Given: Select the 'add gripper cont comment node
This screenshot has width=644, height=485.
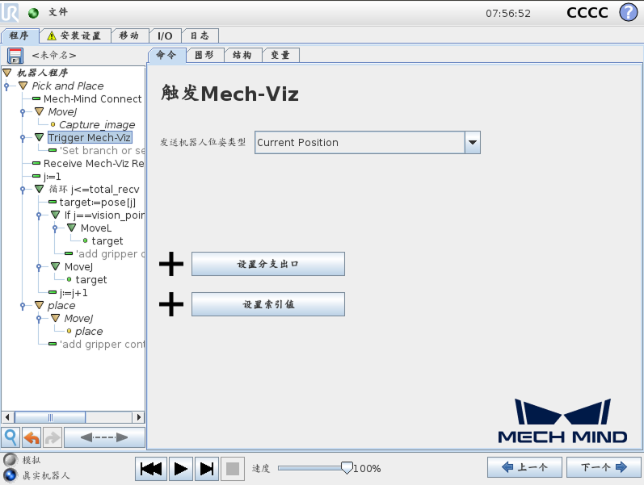Looking at the screenshot, I should point(103,345).
